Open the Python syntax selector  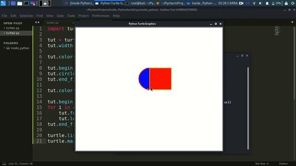(x=284, y=164)
